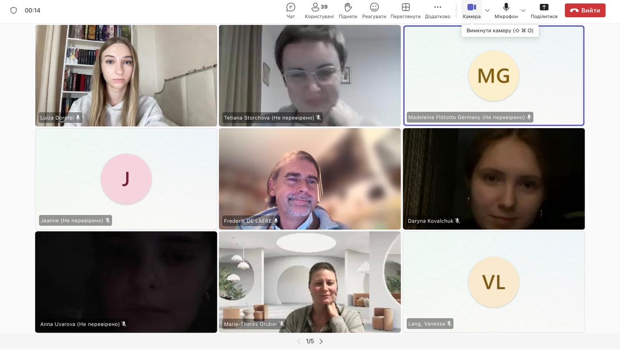
Task: Turn off the Камера camera
Action: 471,10
